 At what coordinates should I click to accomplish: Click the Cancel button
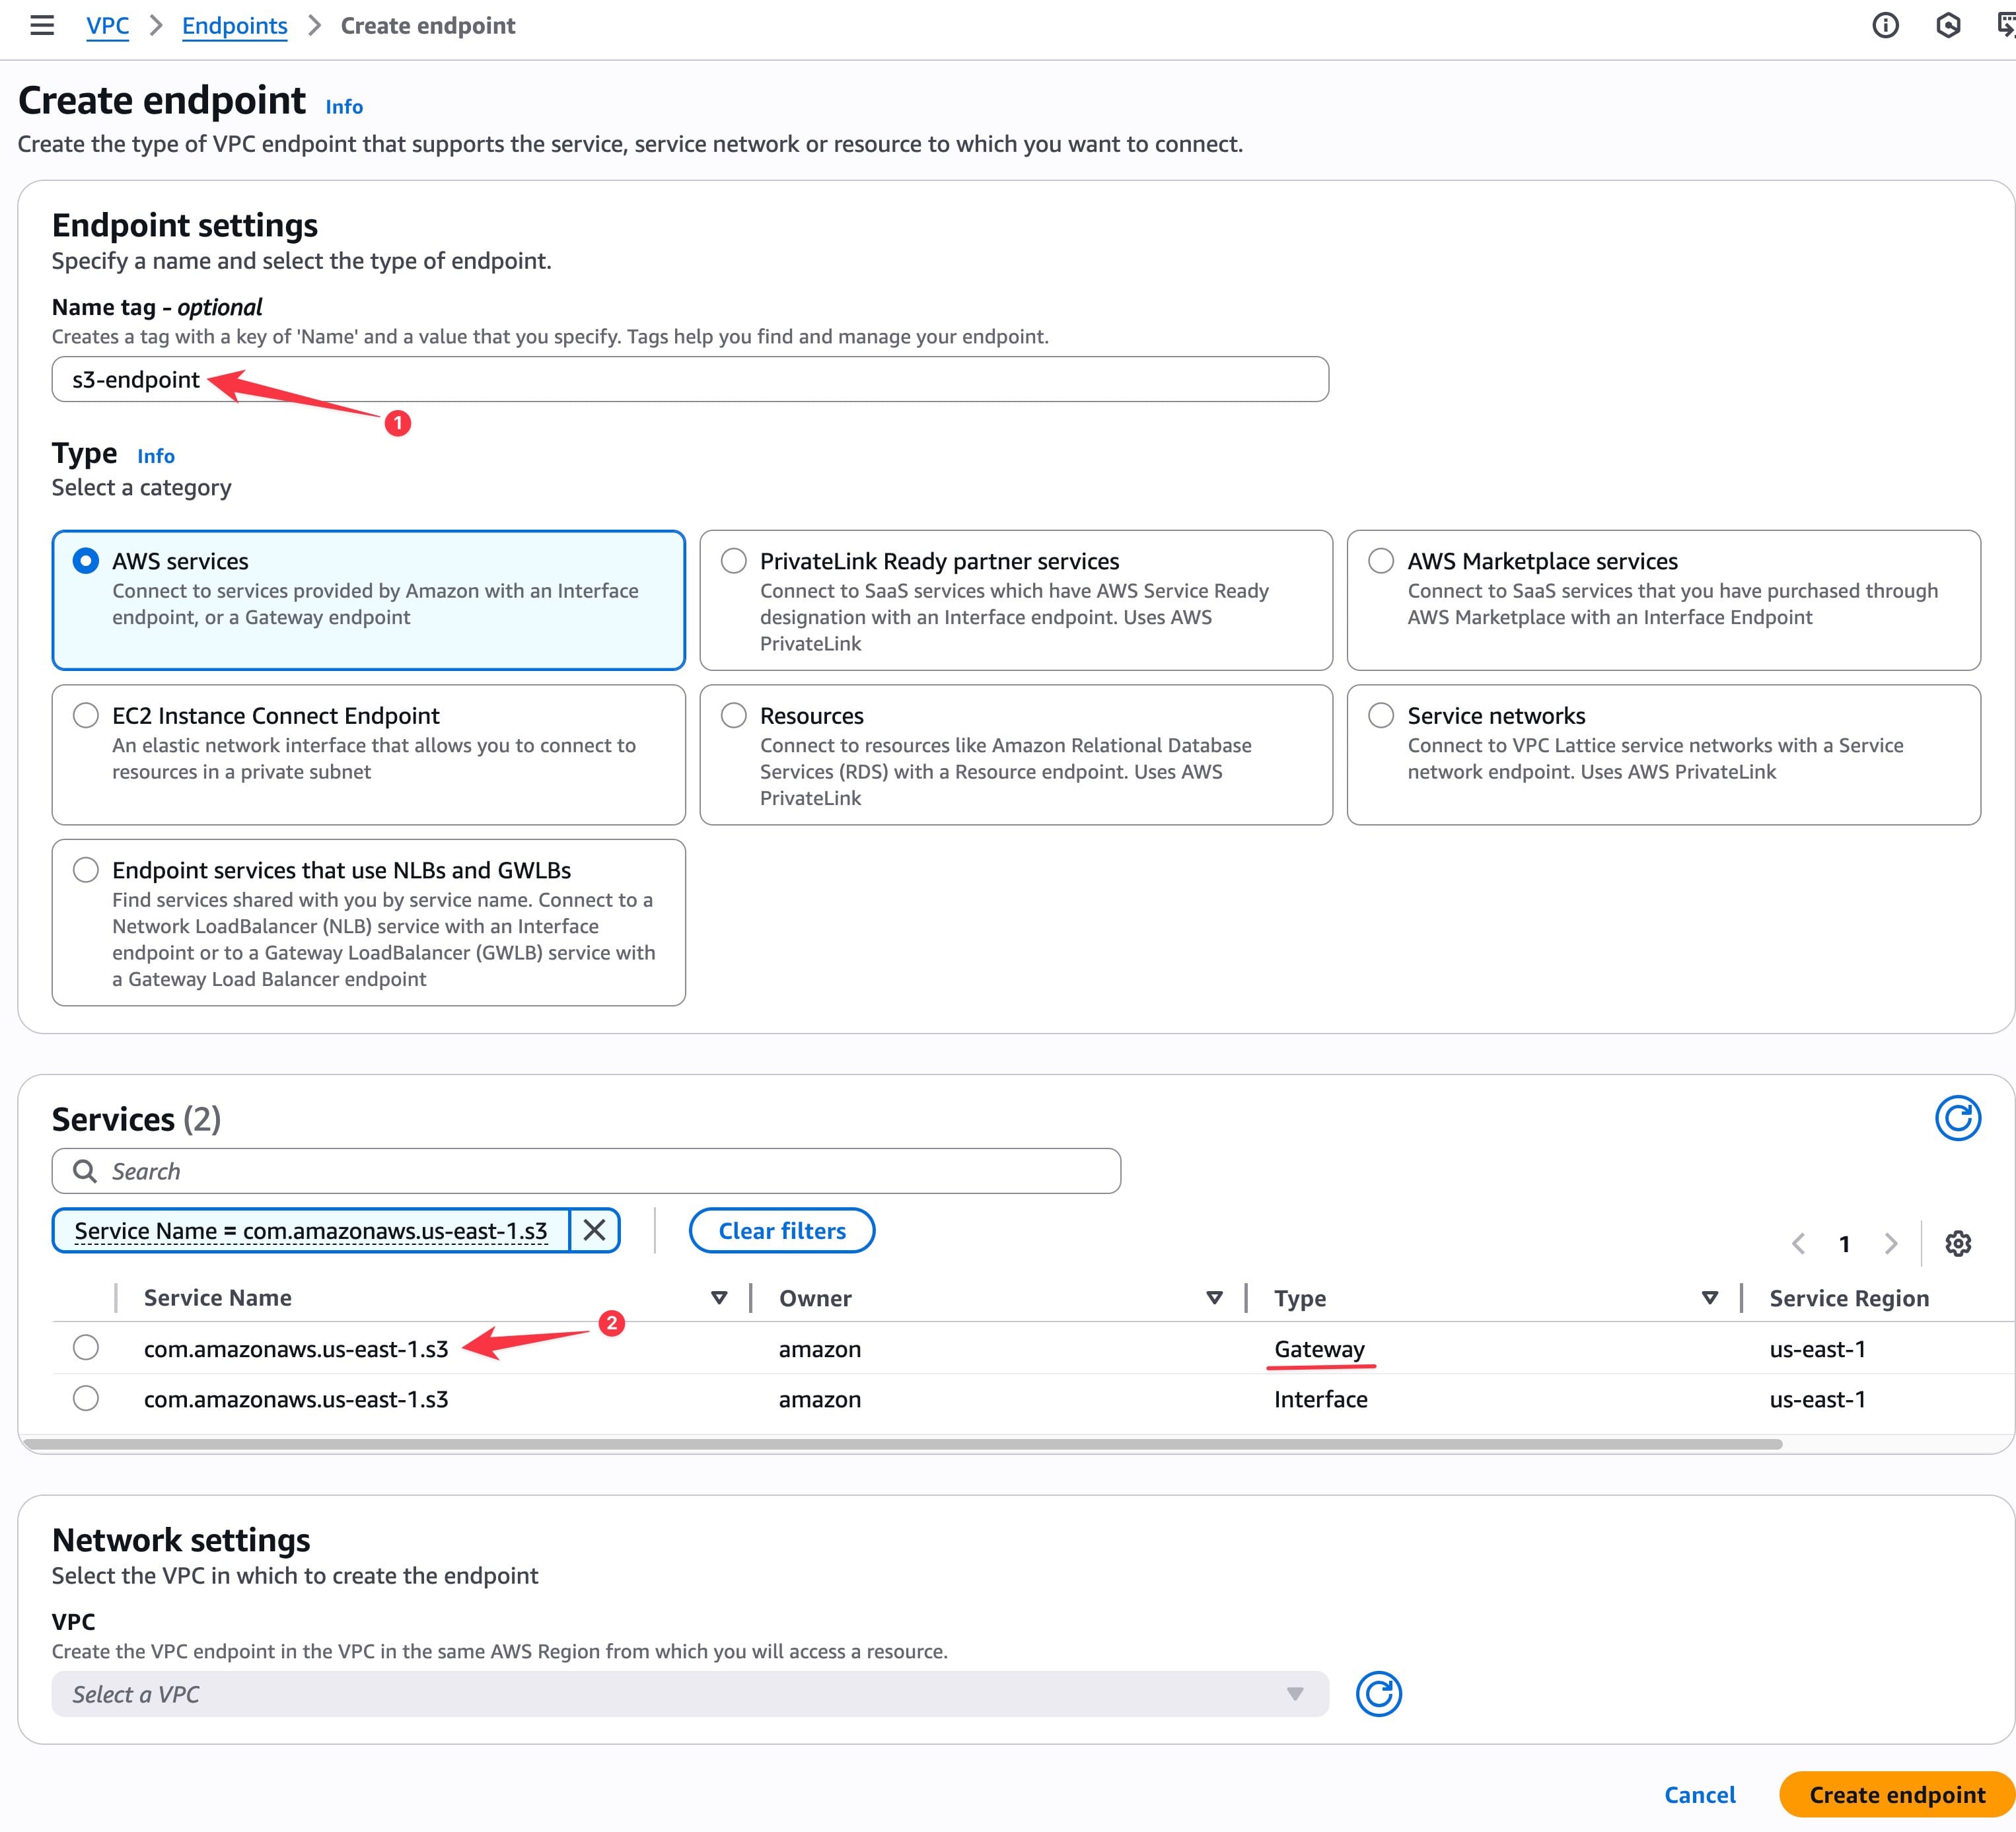(1700, 1795)
